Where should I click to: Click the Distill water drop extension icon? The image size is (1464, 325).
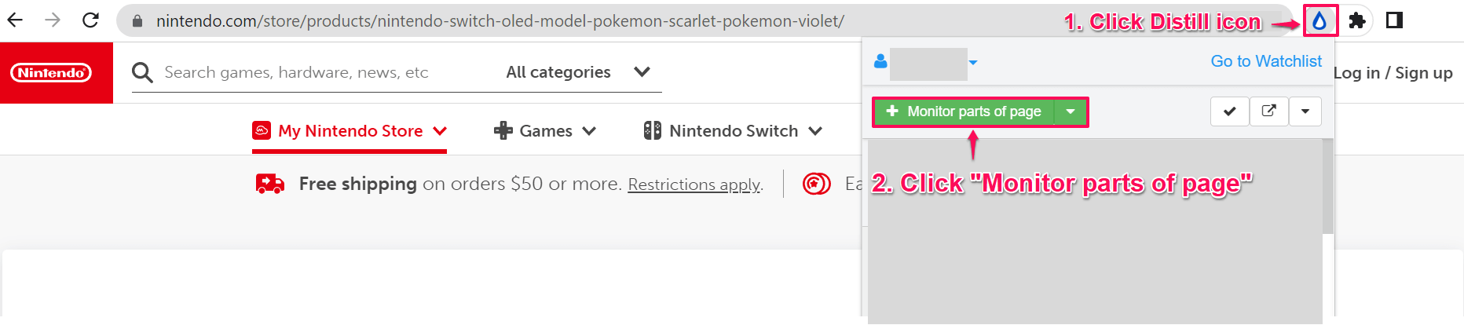tap(1319, 21)
